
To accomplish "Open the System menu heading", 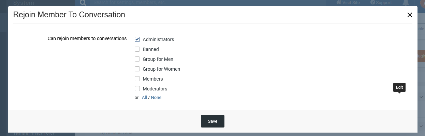I will 24,3.
